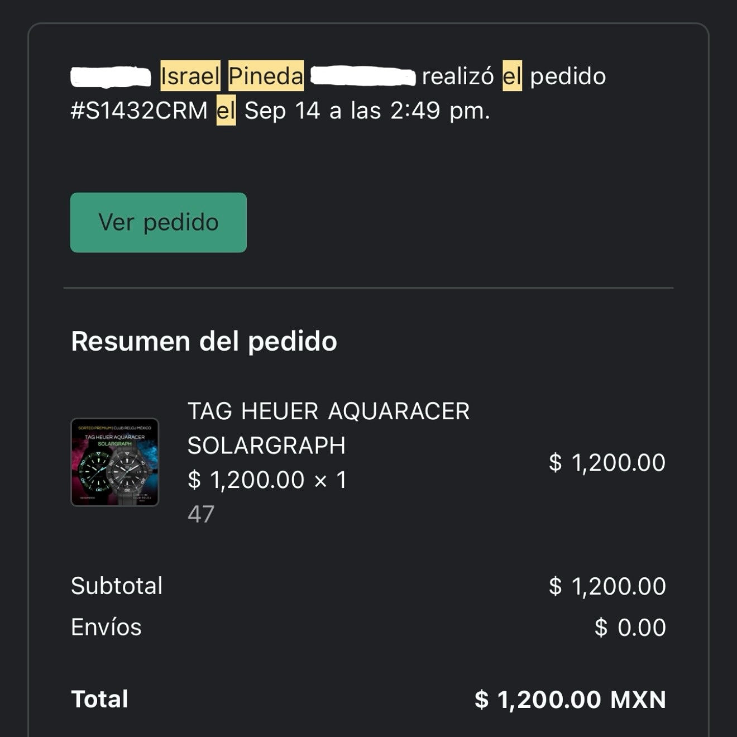737x737 pixels.
Task: Click the bold Total label
Action: coord(99,699)
